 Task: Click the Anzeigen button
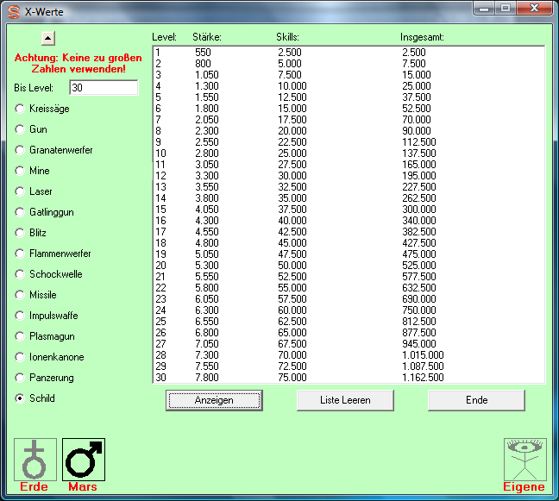214,400
